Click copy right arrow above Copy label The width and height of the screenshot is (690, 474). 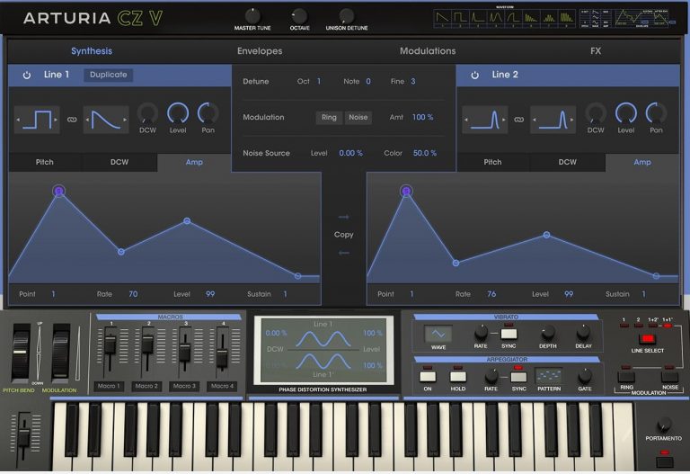(344, 217)
